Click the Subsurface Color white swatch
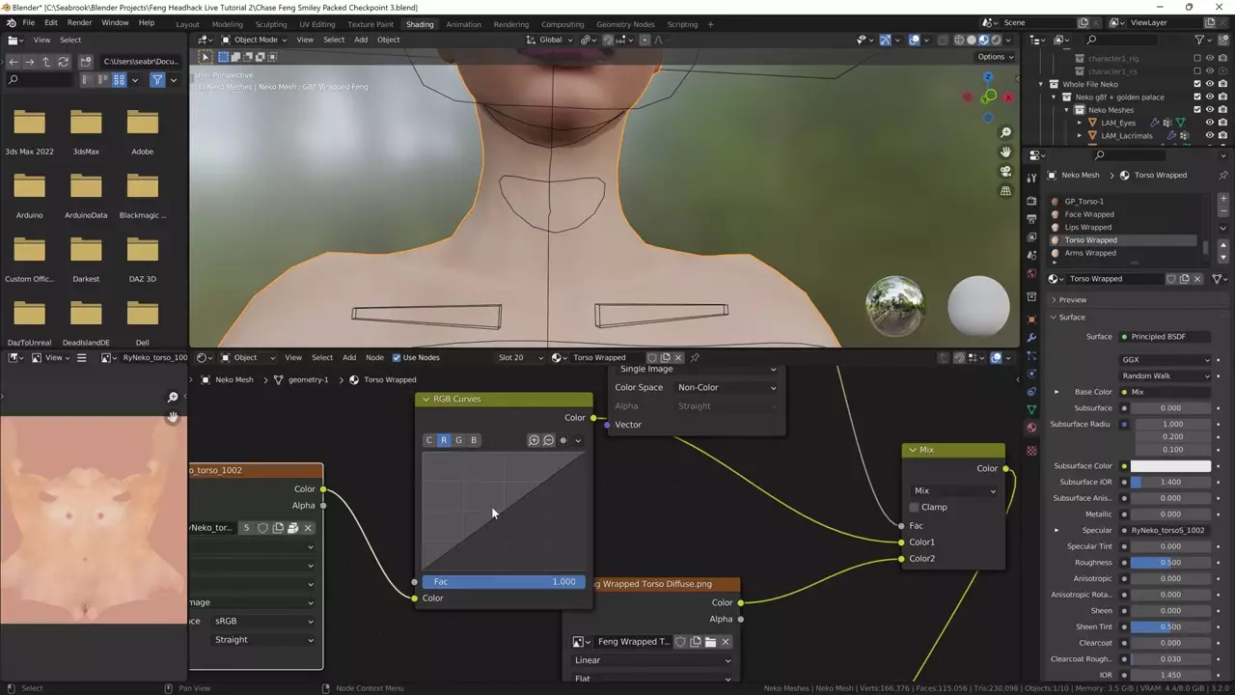The image size is (1235, 695). (1169, 466)
